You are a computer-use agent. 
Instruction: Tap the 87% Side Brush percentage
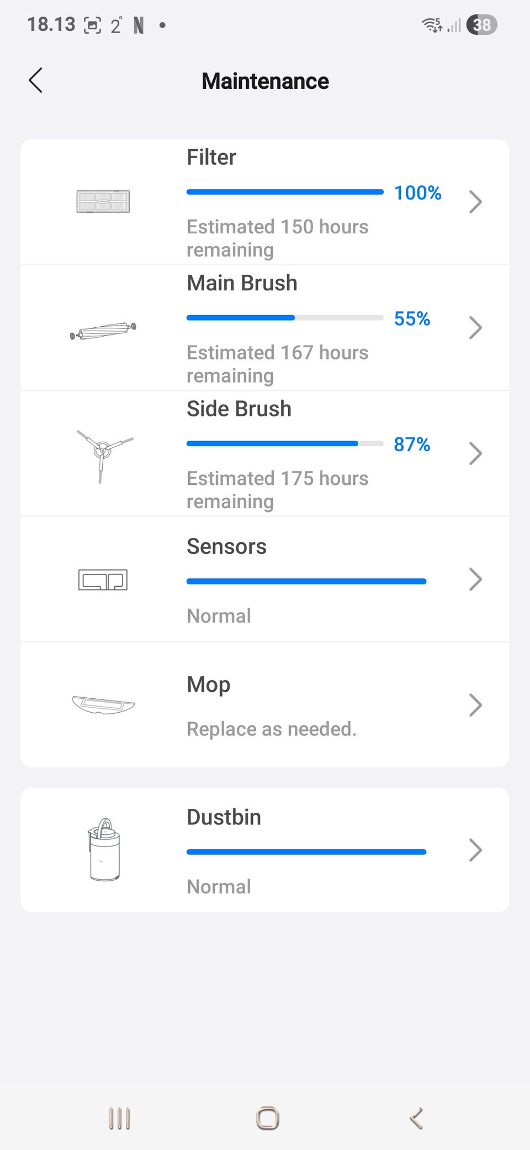tap(412, 444)
